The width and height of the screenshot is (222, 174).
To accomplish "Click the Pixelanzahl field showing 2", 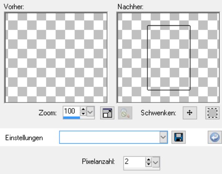I will pyautogui.click(x=135, y=162).
